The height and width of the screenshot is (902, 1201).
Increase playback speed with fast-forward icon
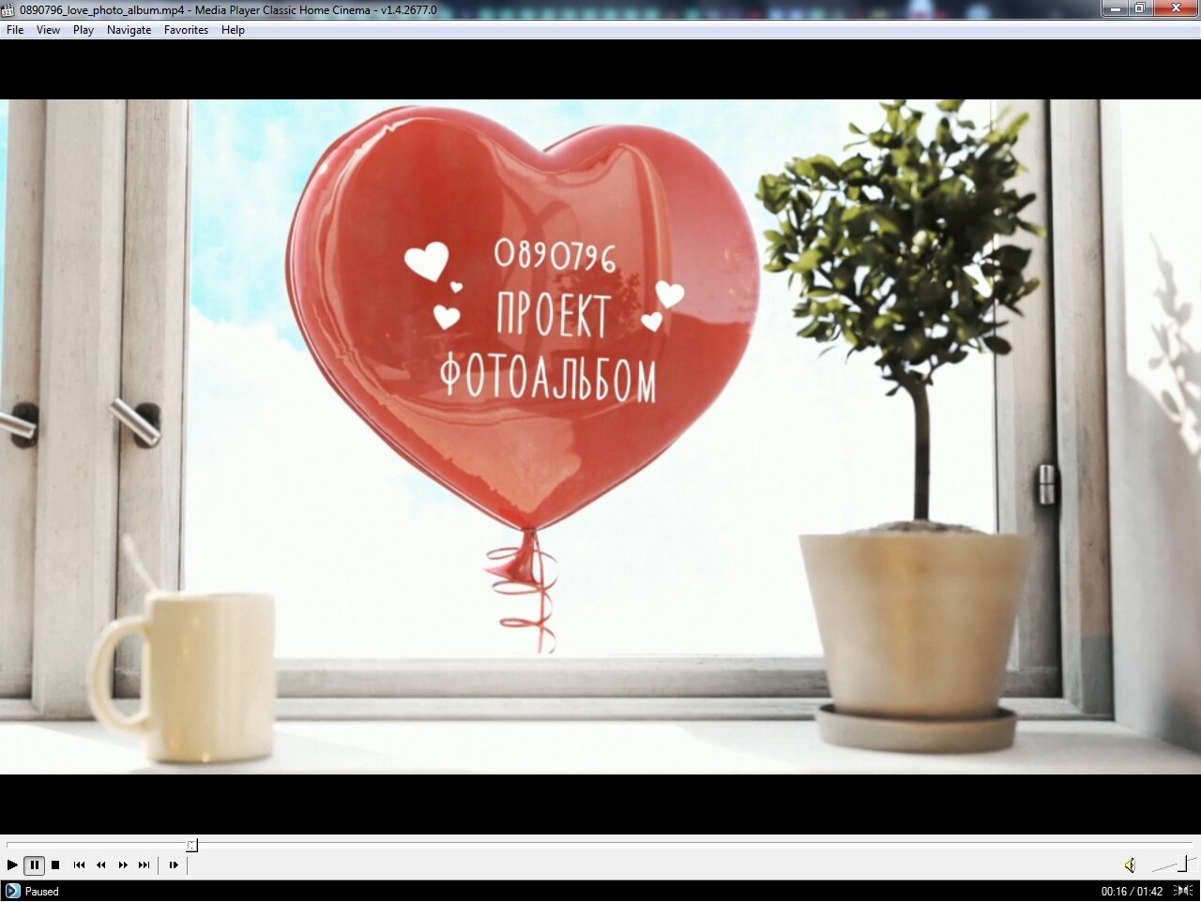[x=122, y=865]
